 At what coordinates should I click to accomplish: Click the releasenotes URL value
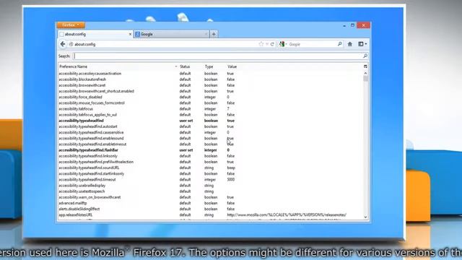point(287,215)
